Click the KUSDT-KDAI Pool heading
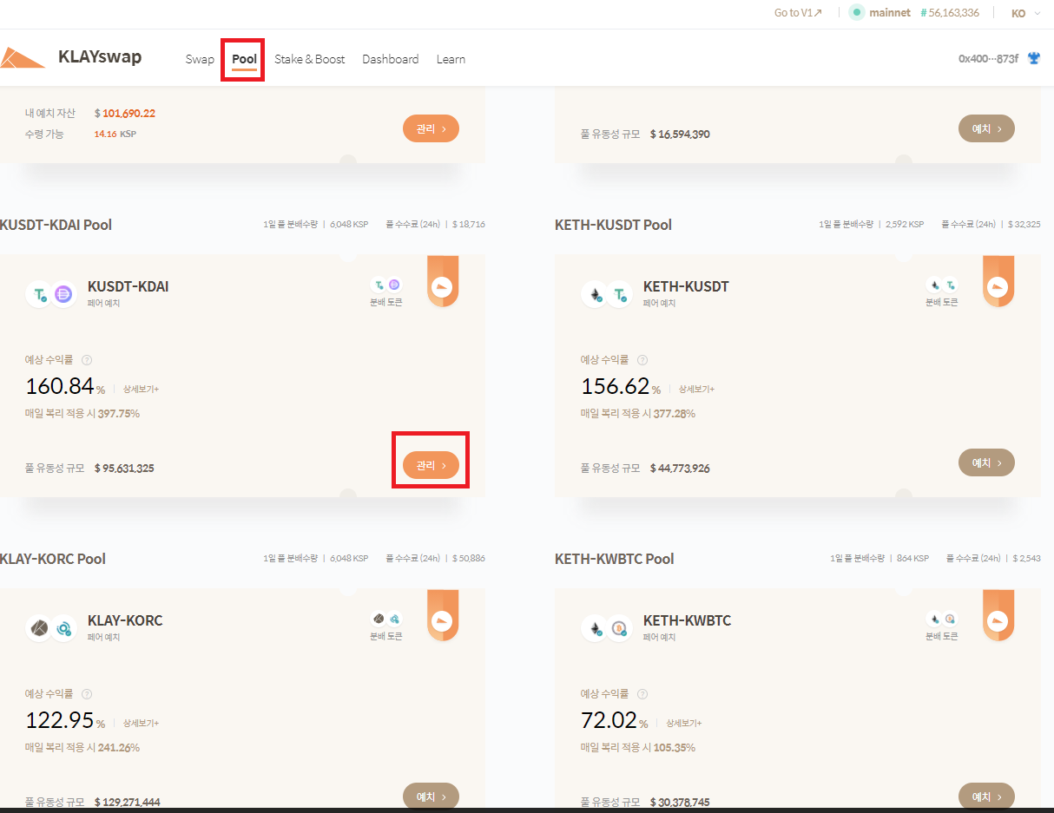 click(56, 225)
